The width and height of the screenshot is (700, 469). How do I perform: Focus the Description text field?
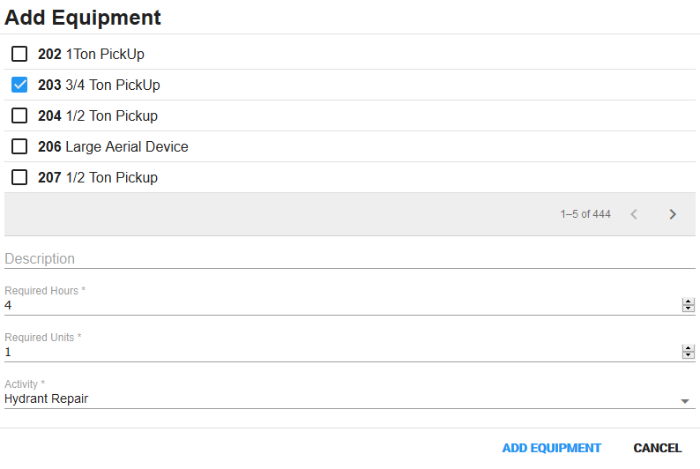coord(344,259)
